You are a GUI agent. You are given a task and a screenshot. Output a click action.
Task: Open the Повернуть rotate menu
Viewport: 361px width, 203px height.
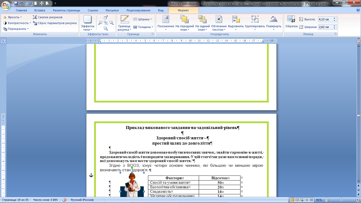[274, 23]
